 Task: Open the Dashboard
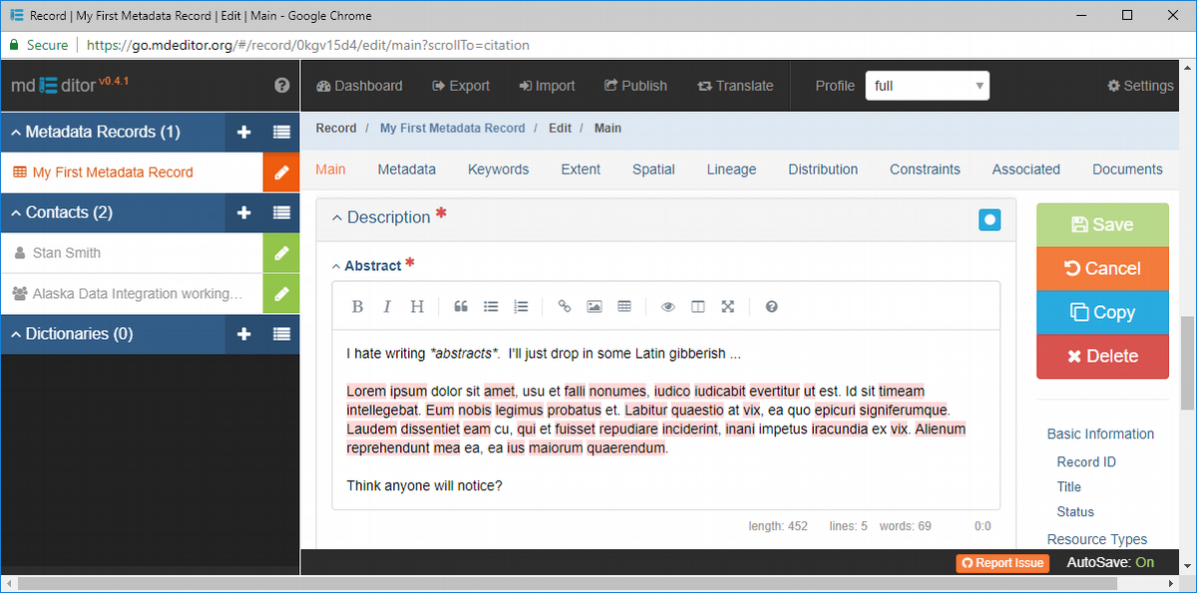[x=359, y=86]
